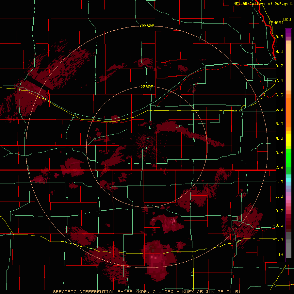The image size is (294, 294).
Task: Click the gray bottom segment of color scale
Action: tap(288, 250)
